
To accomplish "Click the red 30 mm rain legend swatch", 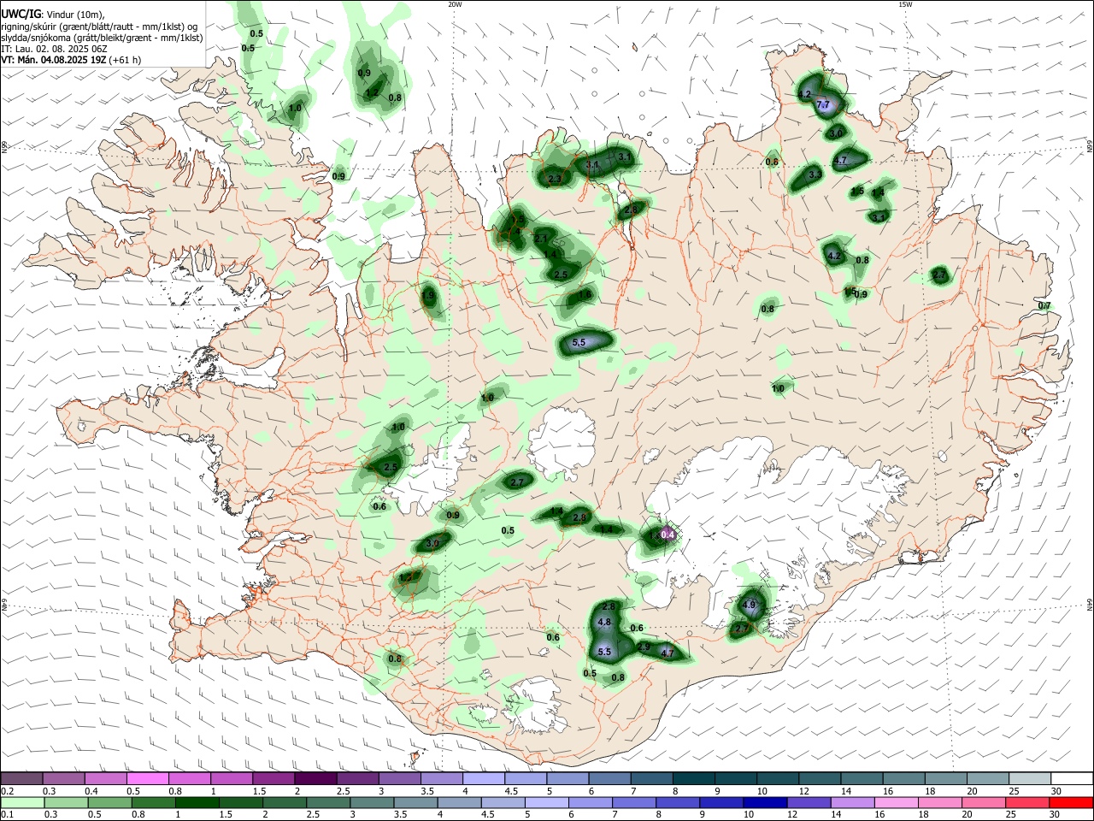I will [1071, 802].
